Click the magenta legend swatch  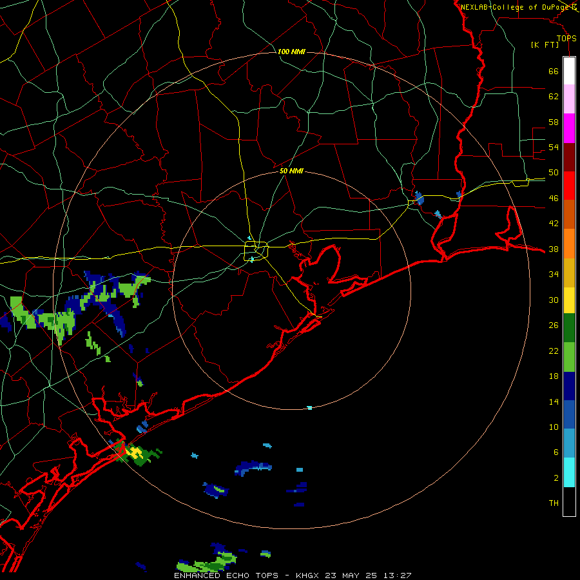[569, 128]
